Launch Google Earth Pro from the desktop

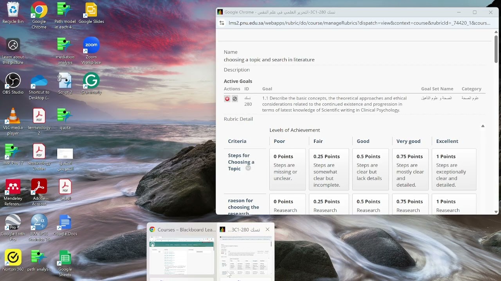(x=13, y=228)
